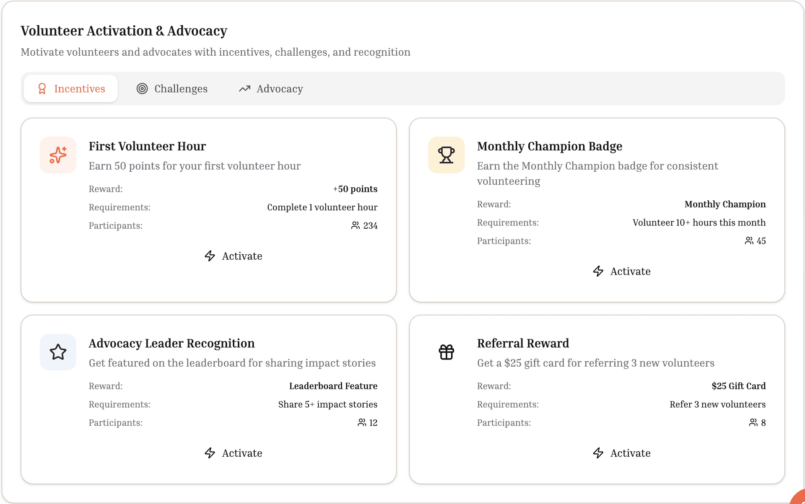This screenshot has width=805, height=504.
Task: Activate the Referral Reward incentive
Action: pos(621,453)
